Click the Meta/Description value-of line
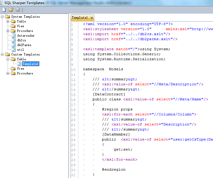This screenshot has height=178, width=213. tap(148, 84)
